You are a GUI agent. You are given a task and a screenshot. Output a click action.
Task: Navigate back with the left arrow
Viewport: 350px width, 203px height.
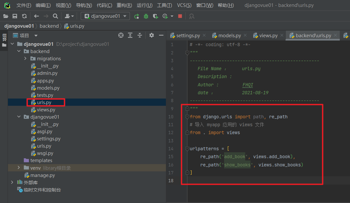[x=36, y=16]
